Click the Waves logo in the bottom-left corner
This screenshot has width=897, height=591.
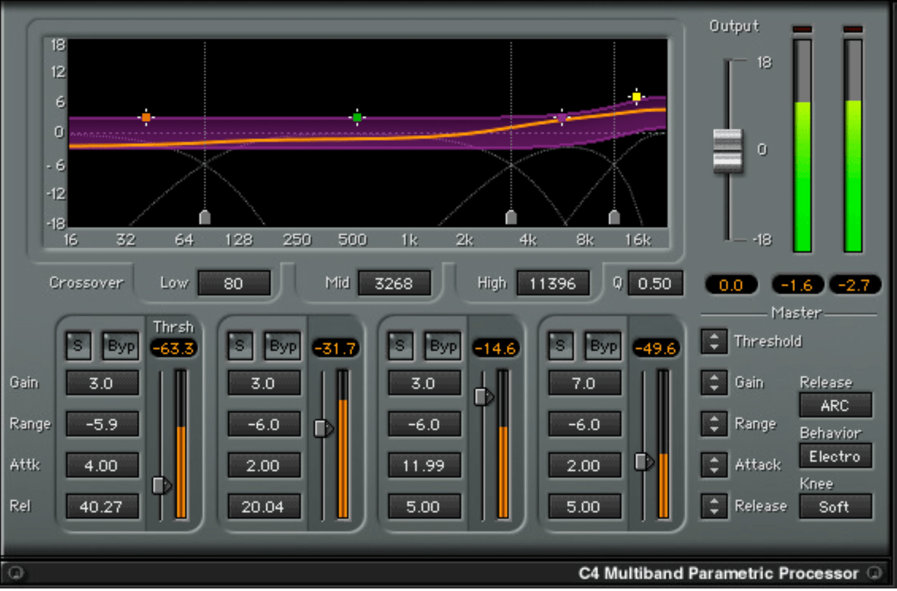pyautogui.click(x=18, y=573)
